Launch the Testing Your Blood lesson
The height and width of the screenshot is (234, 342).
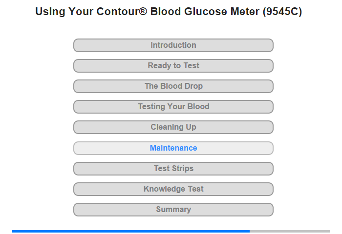coord(173,107)
